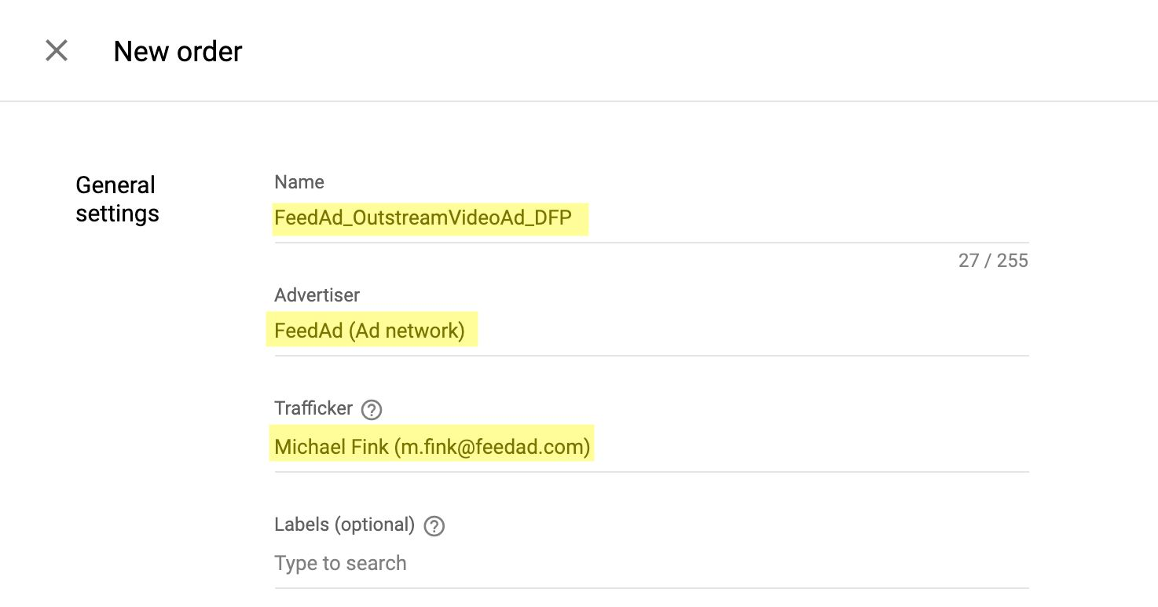This screenshot has height=607, width=1158.
Task: Close the New order dialog
Action: [57, 51]
